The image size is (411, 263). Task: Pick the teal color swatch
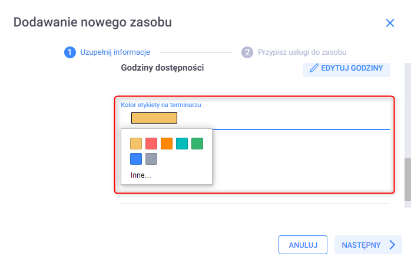(x=182, y=143)
